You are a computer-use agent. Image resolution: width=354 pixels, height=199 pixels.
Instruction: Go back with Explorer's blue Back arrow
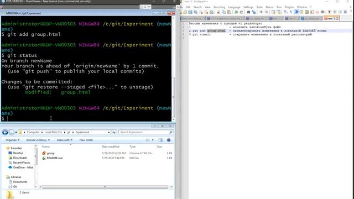(5, 132)
